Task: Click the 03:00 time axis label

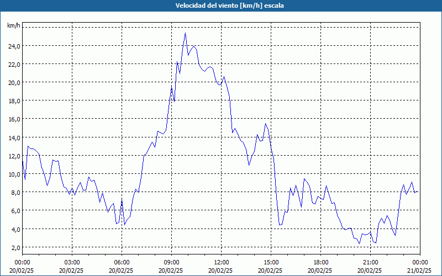Action: pyautogui.click(x=72, y=263)
